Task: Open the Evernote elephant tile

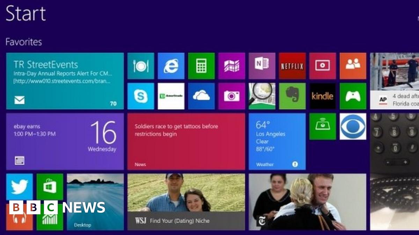Action: (292, 96)
